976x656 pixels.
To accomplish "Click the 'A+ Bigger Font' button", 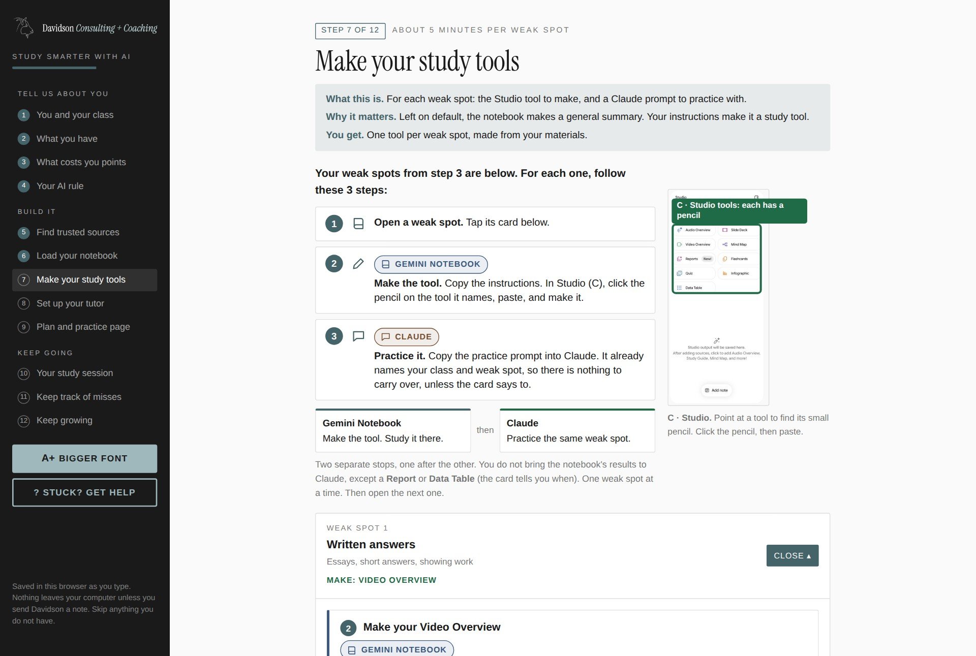I will click(84, 458).
